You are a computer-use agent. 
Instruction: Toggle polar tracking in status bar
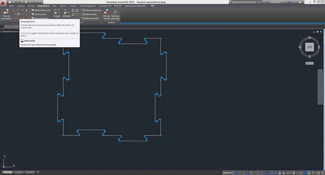click(x=251, y=173)
